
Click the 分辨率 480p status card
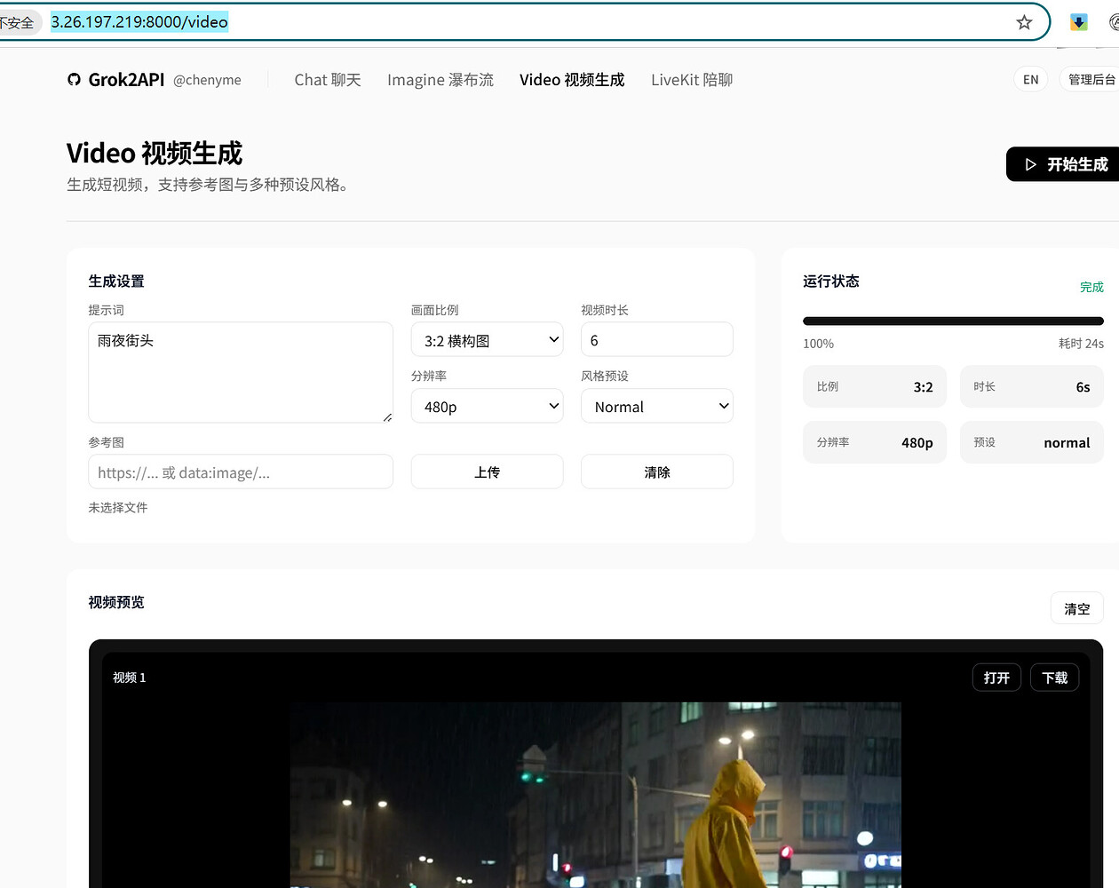[x=875, y=441]
